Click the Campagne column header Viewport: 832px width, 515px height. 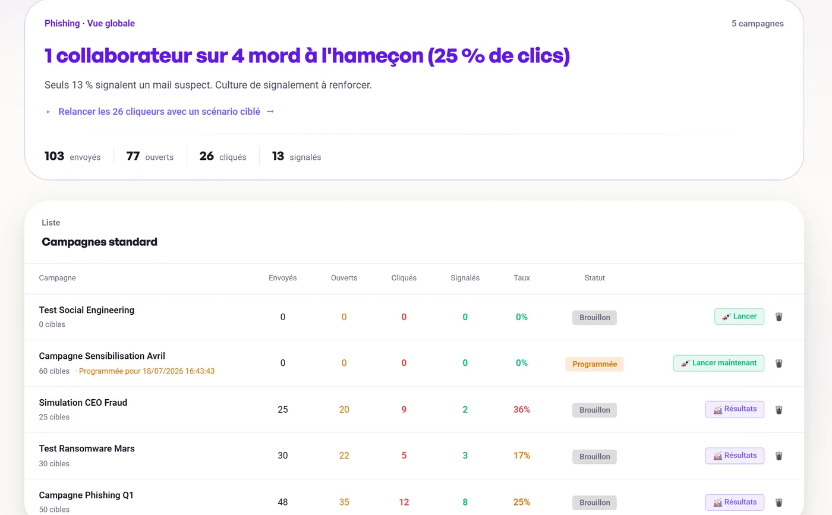click(58, 277)
